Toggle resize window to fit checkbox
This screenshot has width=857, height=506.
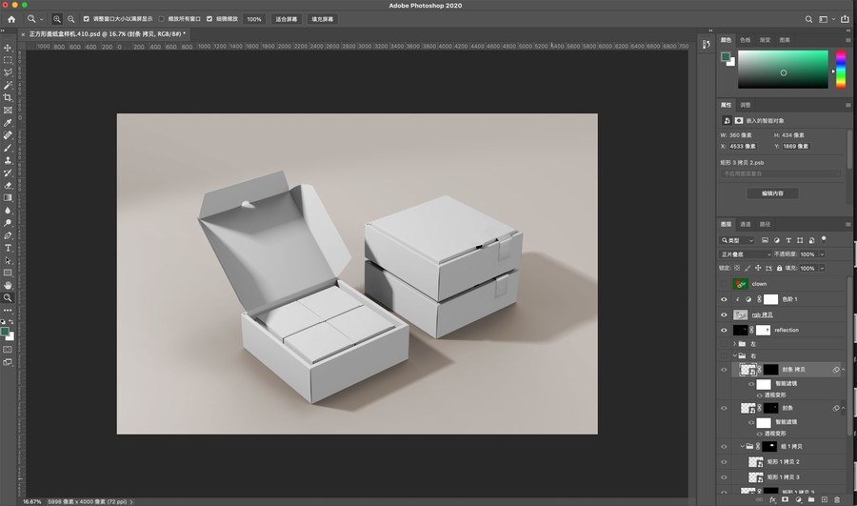[x=86, y=19]
